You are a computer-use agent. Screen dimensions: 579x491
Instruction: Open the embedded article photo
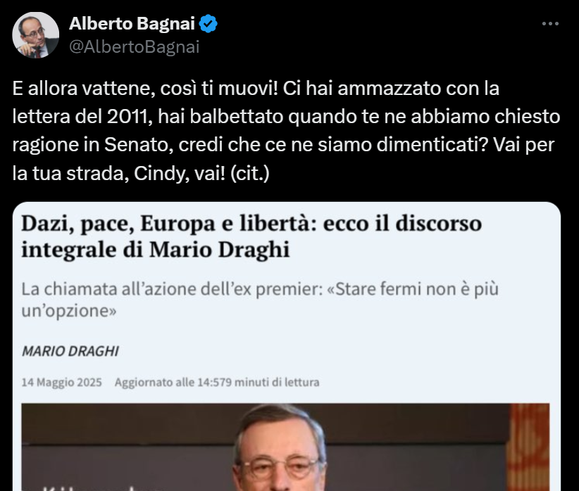coord(285,447)
